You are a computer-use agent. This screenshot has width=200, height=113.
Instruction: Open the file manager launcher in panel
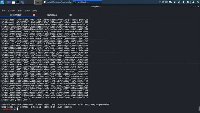(13, 2)
